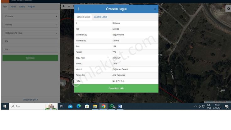Click the green Sorgula button
This screenshot has width=231, height=130.
tap(30, 58)
